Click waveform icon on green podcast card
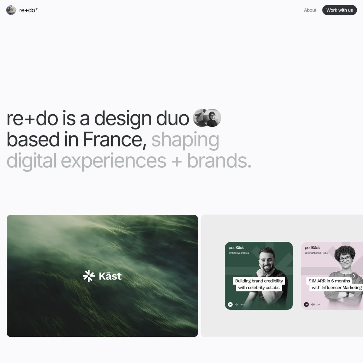The image size is (363, 363). 237,305
